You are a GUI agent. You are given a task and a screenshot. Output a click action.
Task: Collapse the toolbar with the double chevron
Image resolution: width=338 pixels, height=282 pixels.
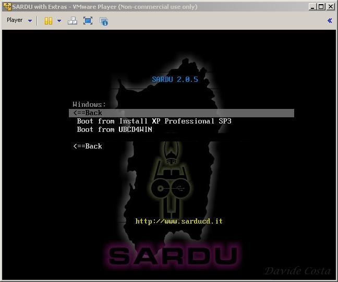coord(330,21)
